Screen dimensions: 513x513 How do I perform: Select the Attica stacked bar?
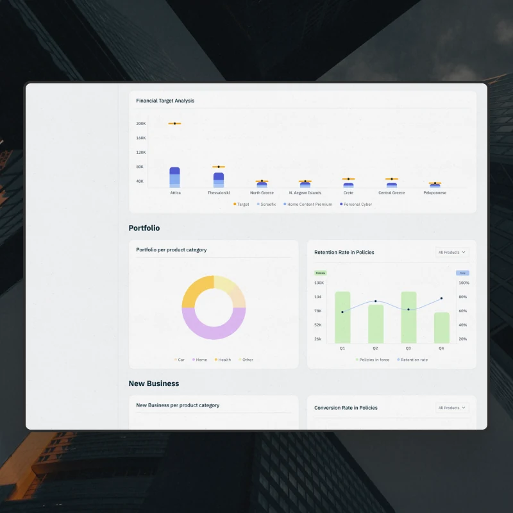click(174, 178)
